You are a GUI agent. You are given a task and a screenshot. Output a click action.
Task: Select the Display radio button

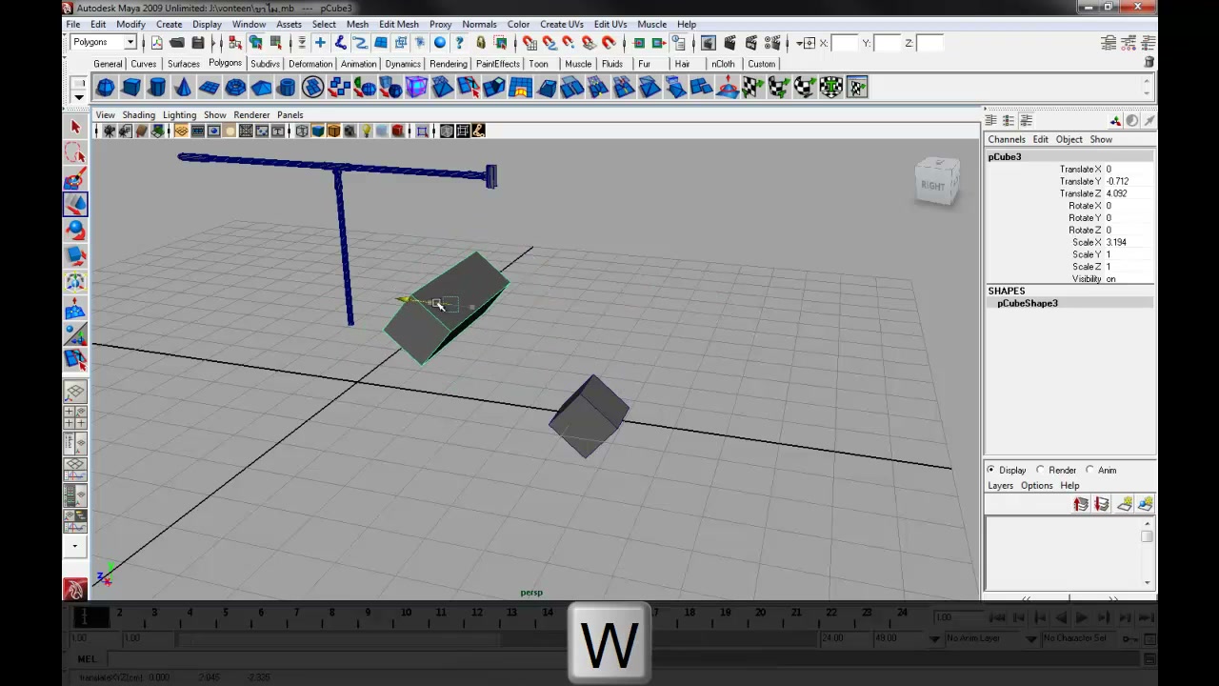[990, 470]
